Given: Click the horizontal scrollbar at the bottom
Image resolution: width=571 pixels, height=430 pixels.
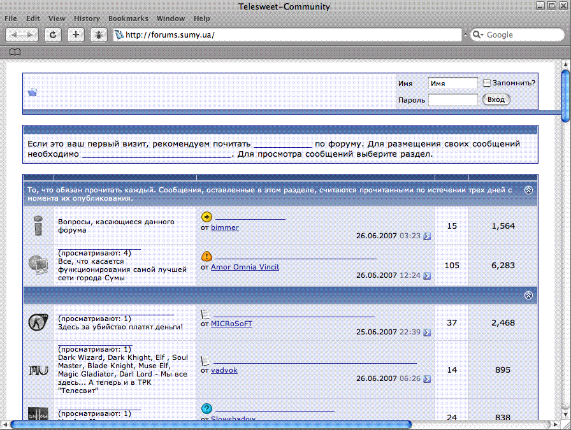Looking at the screenshot, I should (210, 424).
